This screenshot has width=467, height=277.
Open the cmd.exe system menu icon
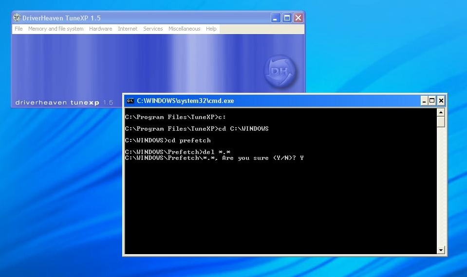(130, 101)
